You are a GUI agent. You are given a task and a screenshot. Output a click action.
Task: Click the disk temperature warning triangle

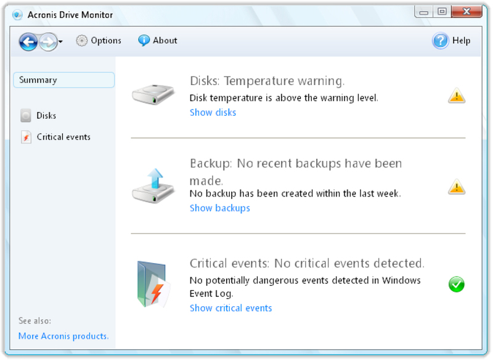click(457, 95)
